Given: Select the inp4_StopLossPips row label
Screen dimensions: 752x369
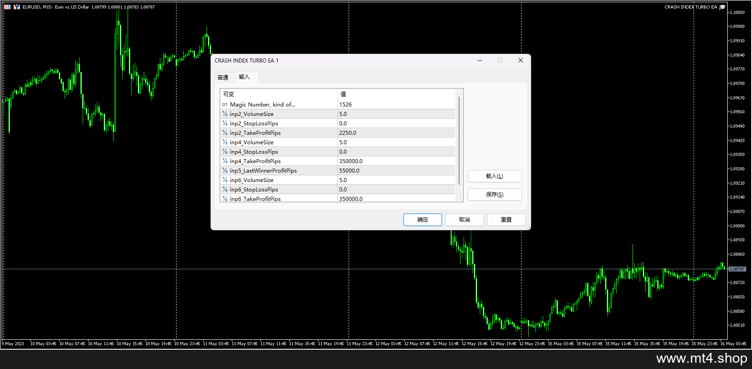Looking at the screenshot, I should (254, 151).
